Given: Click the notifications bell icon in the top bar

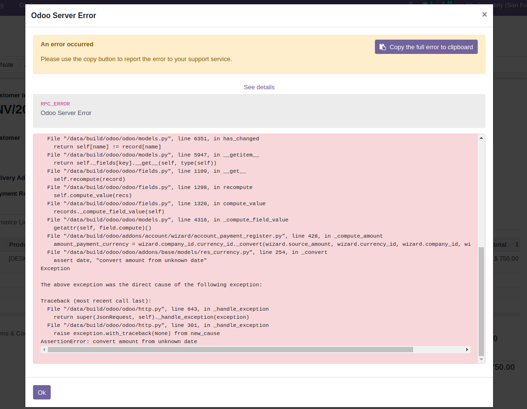Looking at the screenshot, I should coord(410,4).
